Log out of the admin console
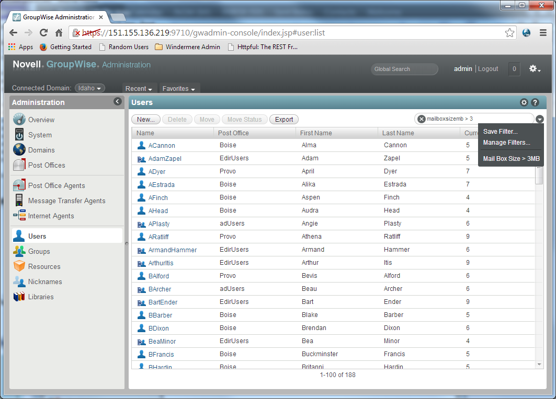Screen dimensions: 556x399 [488, 69]
